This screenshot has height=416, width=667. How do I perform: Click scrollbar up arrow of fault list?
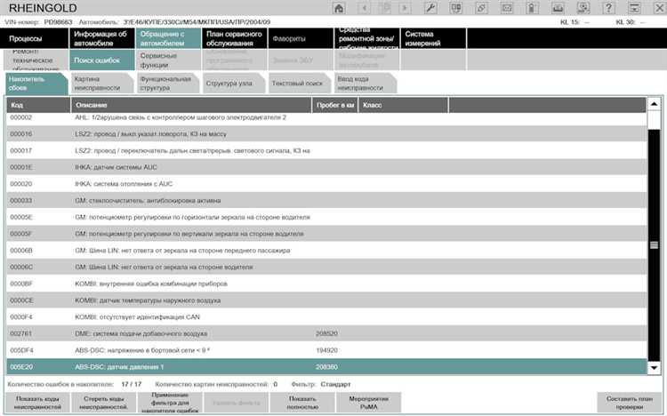[654, 104]
